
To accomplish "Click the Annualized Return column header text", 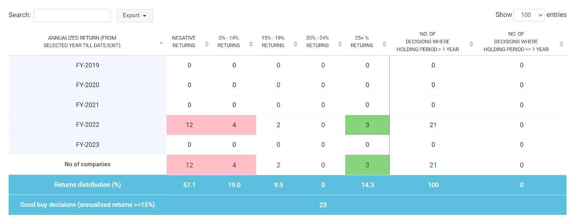I will pos(82,42).
